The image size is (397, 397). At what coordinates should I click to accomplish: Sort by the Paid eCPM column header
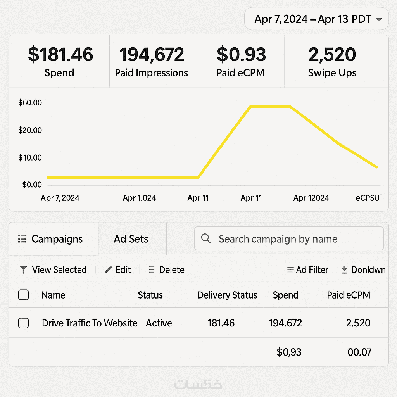click(348, 295)
